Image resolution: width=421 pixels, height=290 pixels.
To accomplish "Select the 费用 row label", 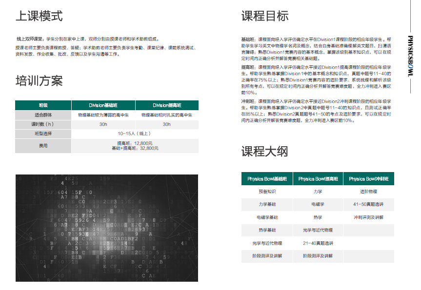I will coord(43,146).
